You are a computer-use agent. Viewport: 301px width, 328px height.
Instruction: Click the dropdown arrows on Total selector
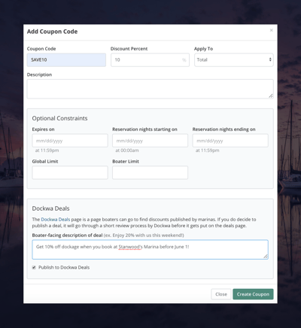point(270,59)
